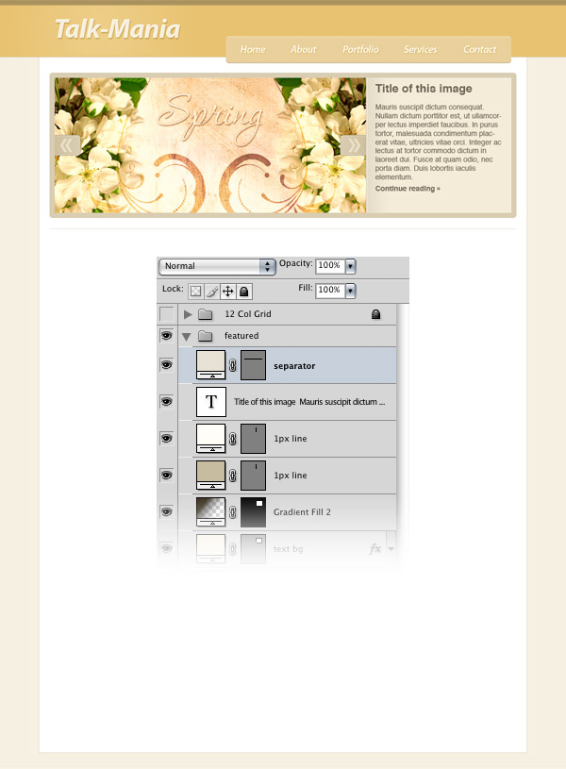This screenshot has width=566, height=769.
Task: Open the Fill slider arrow
Action: [x=350, y=291]
